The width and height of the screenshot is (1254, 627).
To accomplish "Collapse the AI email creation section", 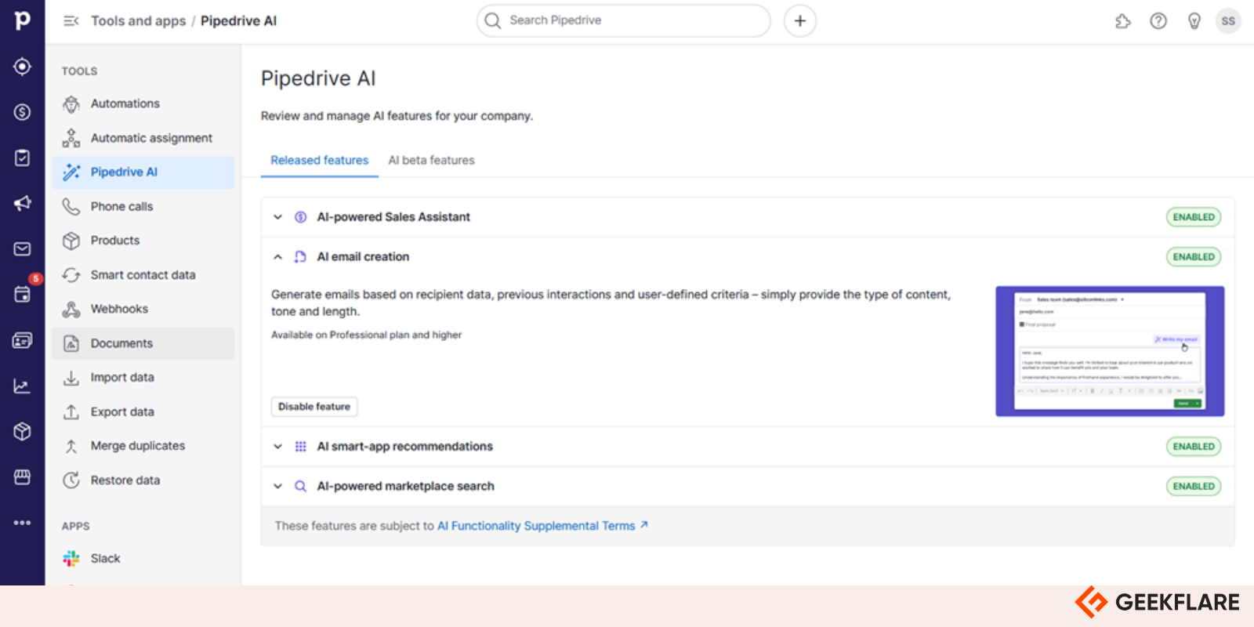I will tap(277, 257).
